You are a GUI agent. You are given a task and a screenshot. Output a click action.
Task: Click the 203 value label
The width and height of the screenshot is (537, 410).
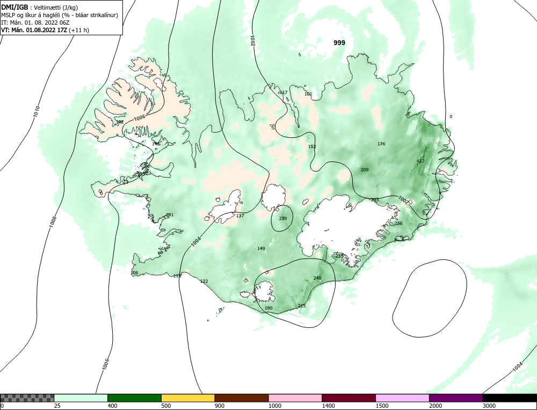tap(375, 200)
